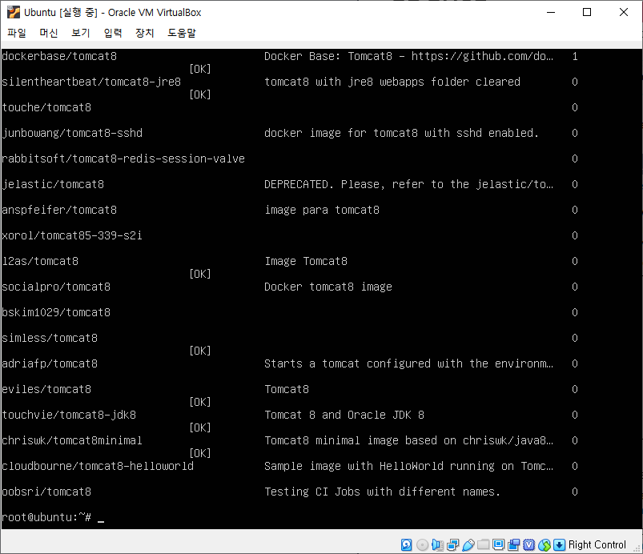Open the USB devices status icon

coord(468,544)
